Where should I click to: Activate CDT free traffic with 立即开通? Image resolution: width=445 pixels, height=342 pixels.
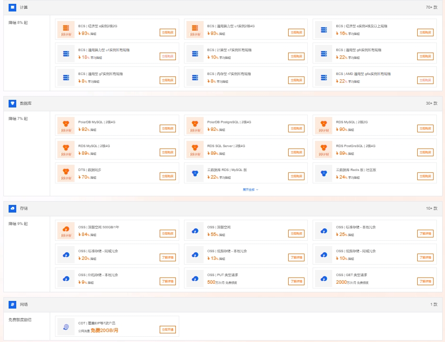click(x=168, y=330)
